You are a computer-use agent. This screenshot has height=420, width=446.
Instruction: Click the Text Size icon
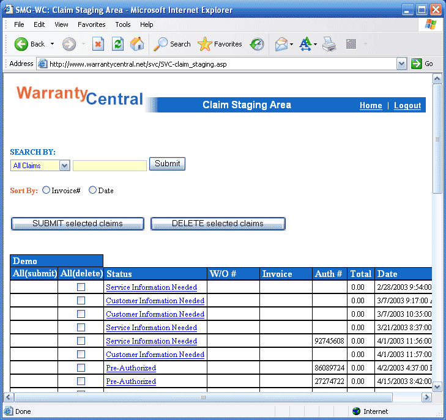pos(306,45)
